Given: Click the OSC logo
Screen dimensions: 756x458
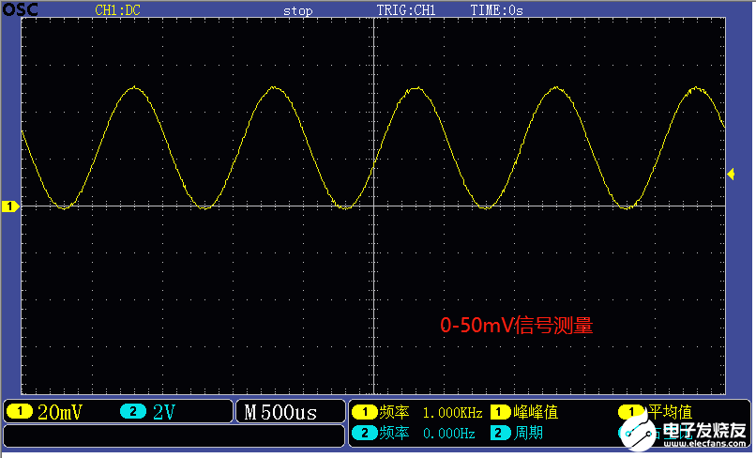Looking at the screenshot, I should point(21,9).
